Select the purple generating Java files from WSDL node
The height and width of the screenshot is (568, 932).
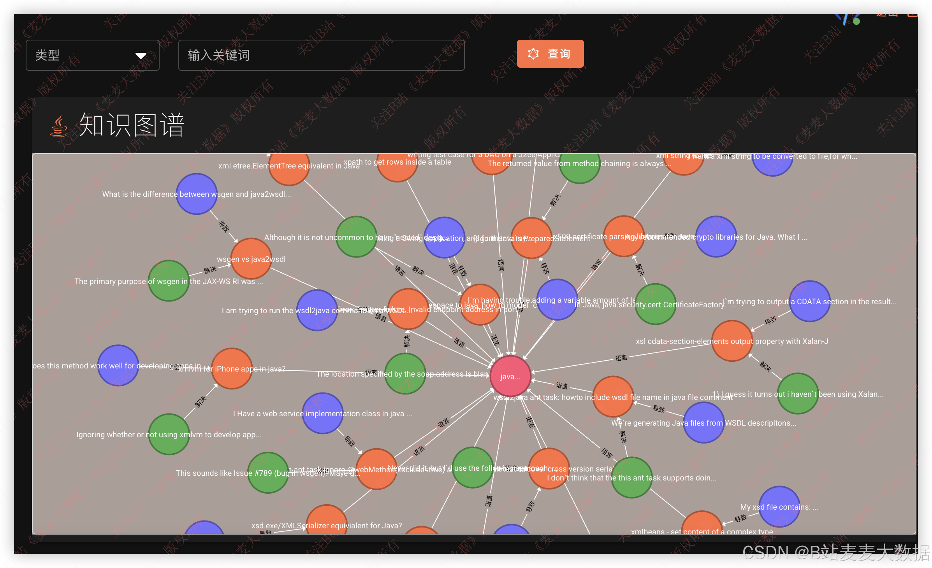coord(703,422)
